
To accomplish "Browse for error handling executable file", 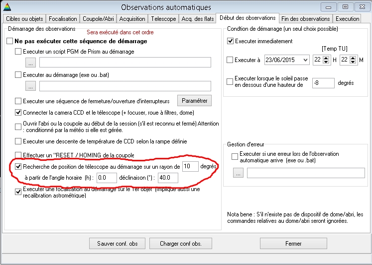I will pos(239,173).
